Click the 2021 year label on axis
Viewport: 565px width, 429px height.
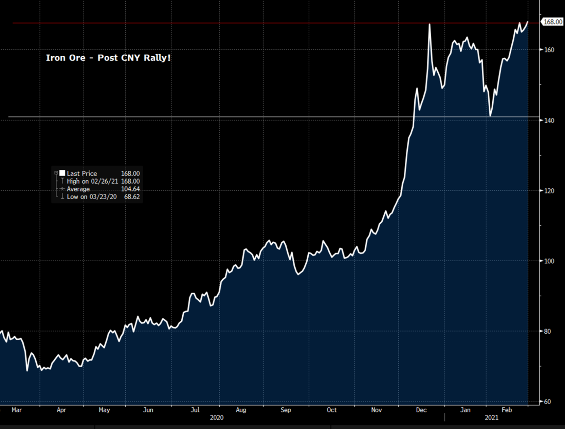pos(491,418)
